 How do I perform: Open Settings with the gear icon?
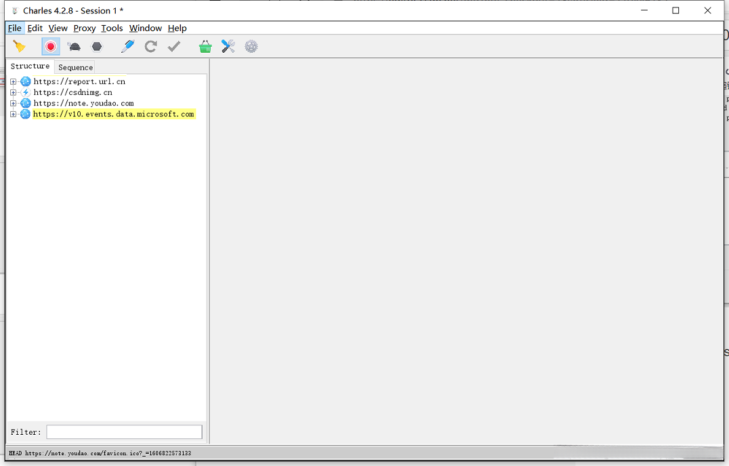251,47
